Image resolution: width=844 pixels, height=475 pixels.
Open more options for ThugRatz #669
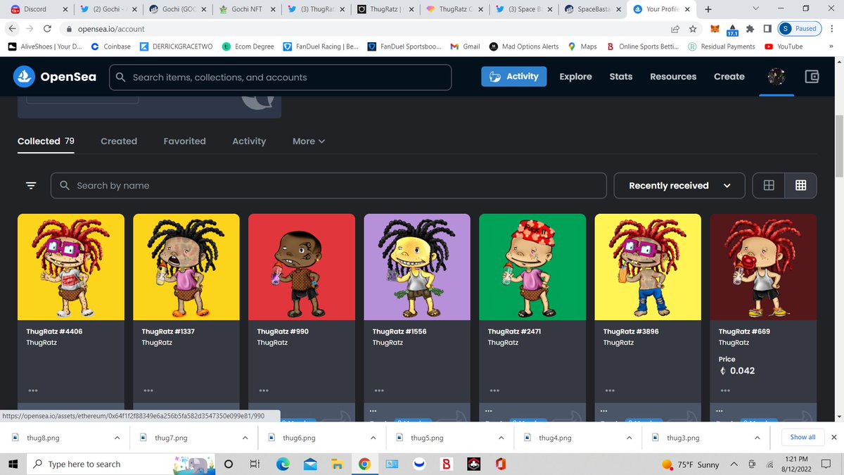725,391
